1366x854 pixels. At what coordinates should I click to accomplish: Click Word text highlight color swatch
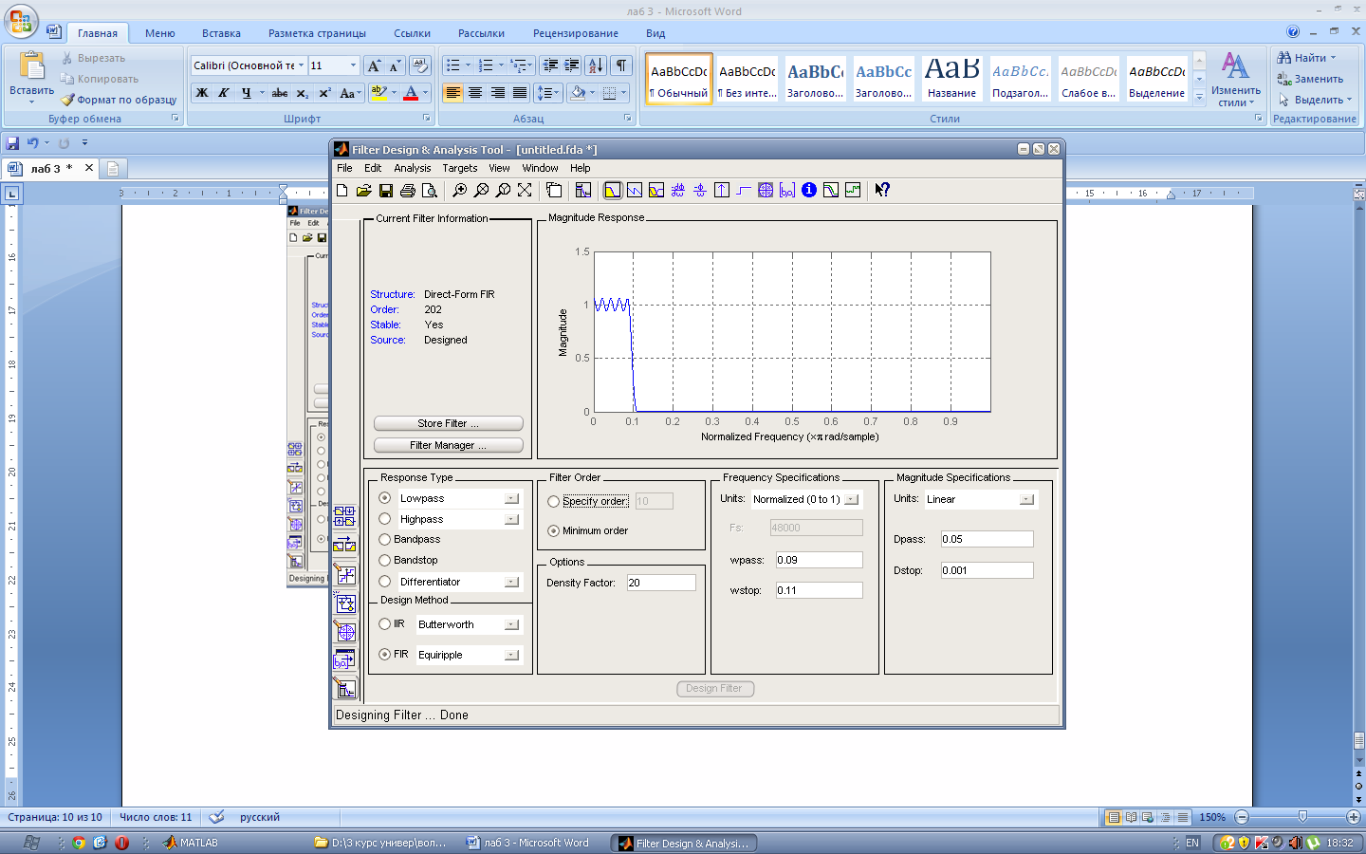tap(378, 93)
